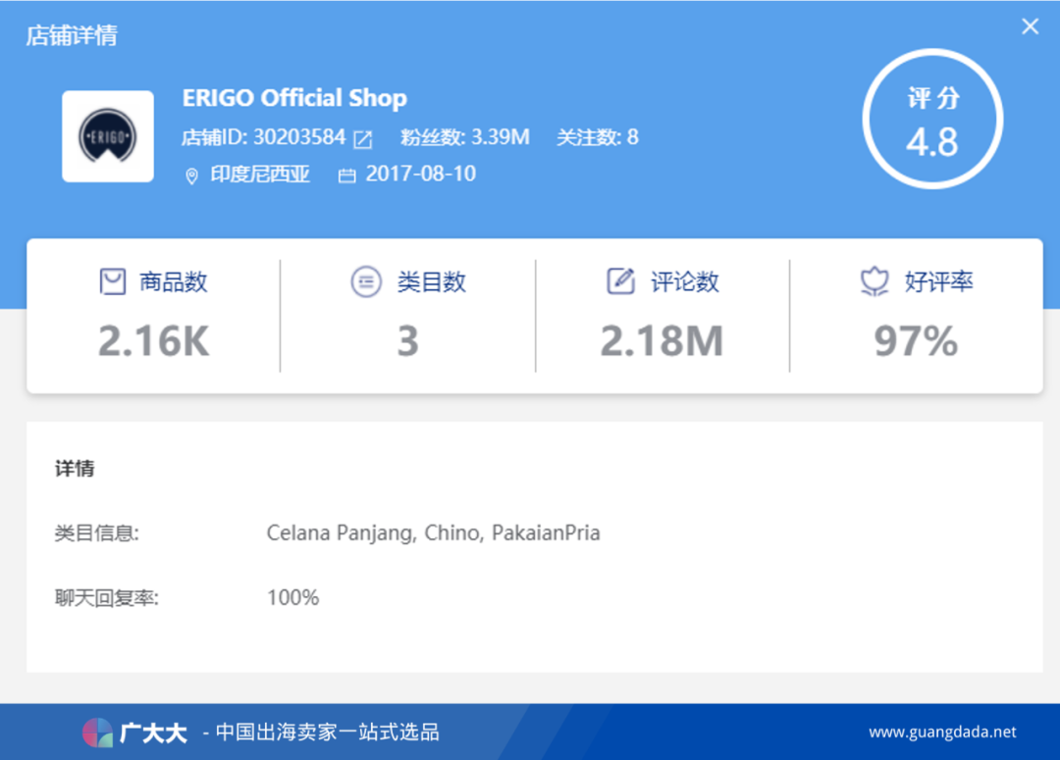Click the 聊天回复率 label
This screenshot has width=1060, height=760.
106,598
